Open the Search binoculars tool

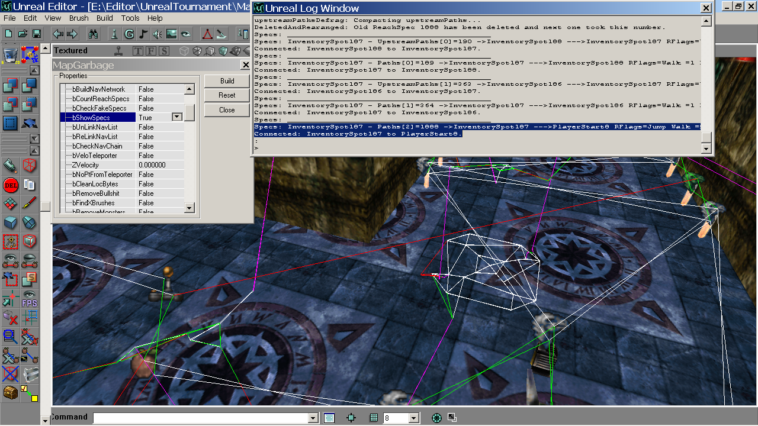click(93, 34)
